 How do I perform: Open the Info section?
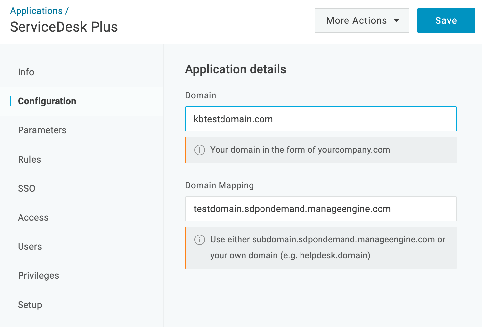(x=26, y=72)
